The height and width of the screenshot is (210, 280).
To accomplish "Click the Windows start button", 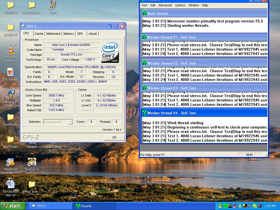I will pos(13,206).
